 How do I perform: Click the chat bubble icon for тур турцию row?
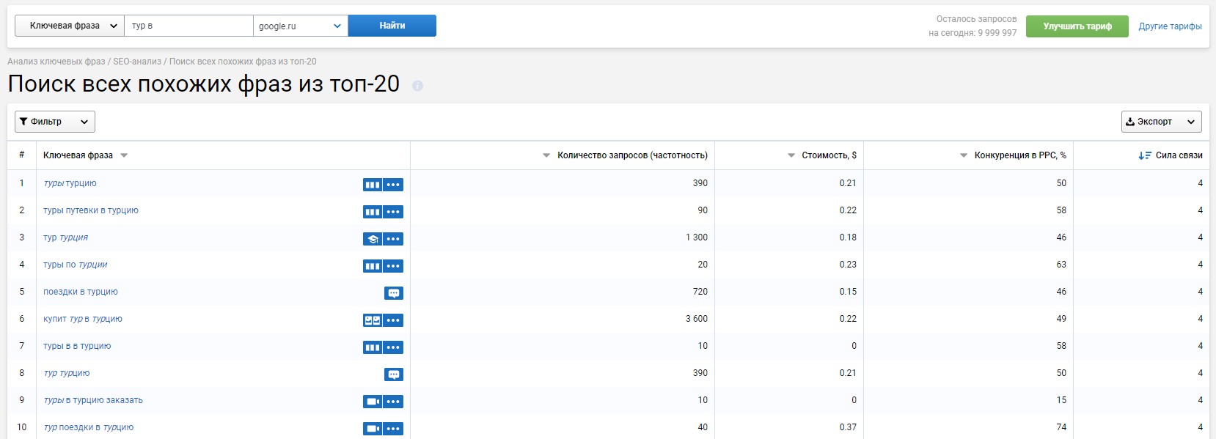coord(394,375)
